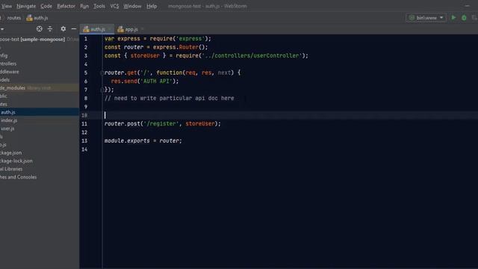Click the '../controllers/userController' path string
Screen dimensions: 478x269
coord(252,56)
